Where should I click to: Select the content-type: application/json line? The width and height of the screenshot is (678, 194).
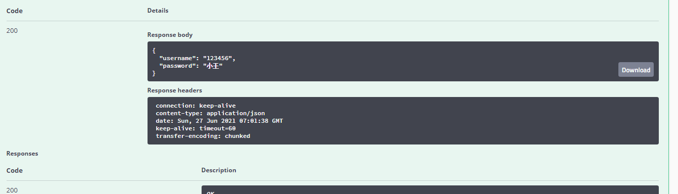click(x=210, y=113)
